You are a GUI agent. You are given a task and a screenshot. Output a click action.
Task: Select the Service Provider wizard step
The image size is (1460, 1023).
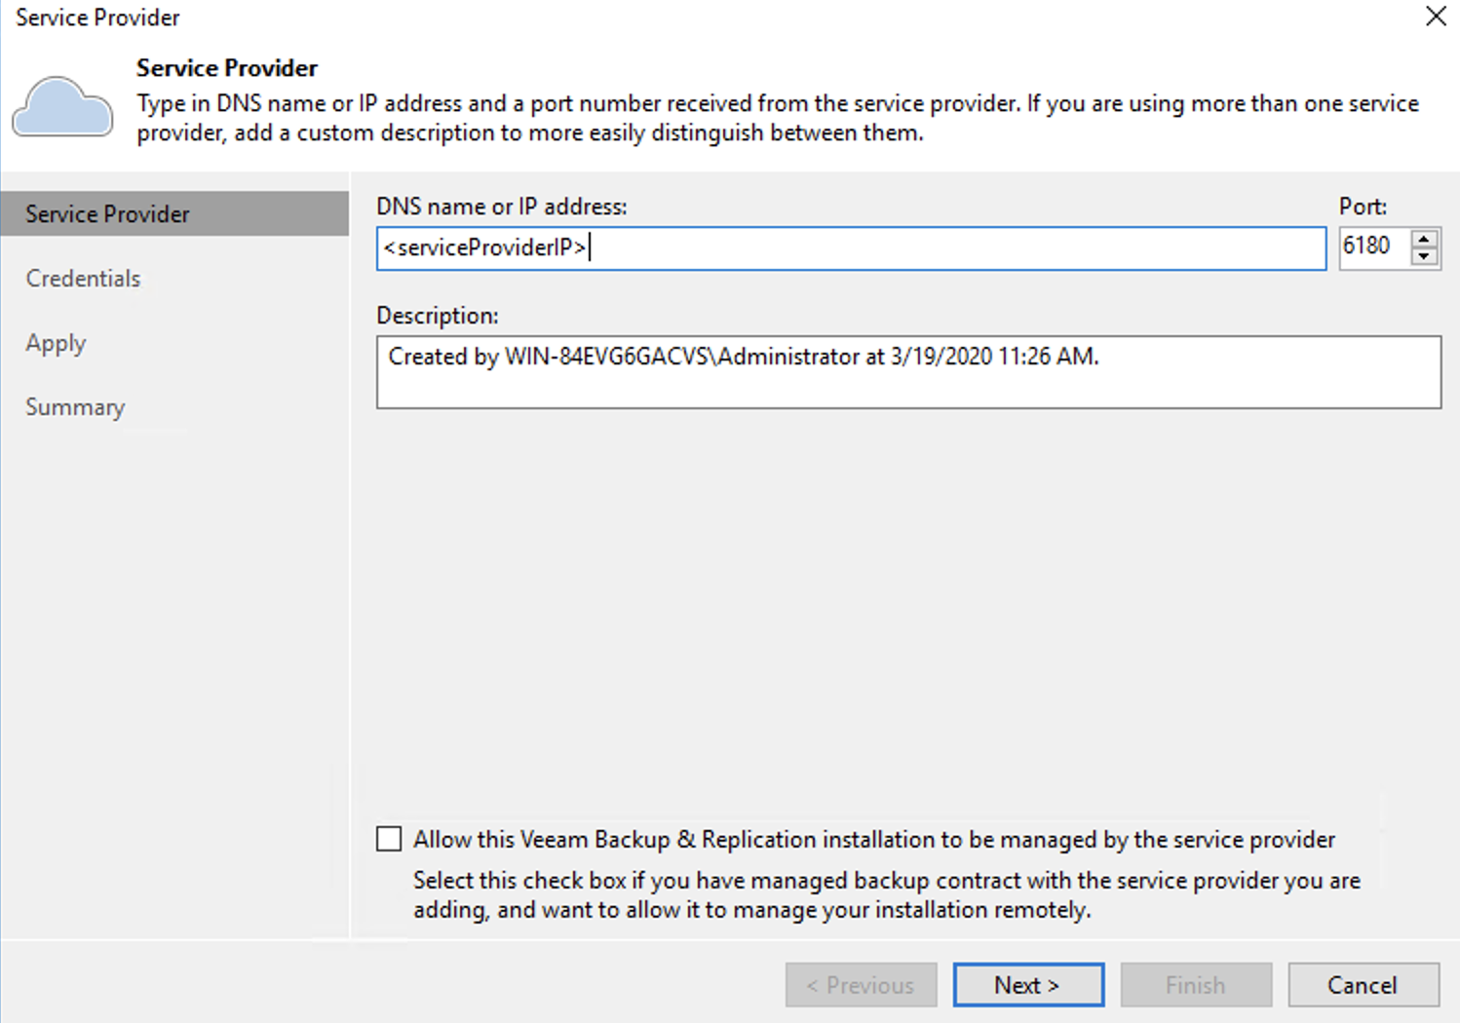pyautogui.click(x=174, y=213)
